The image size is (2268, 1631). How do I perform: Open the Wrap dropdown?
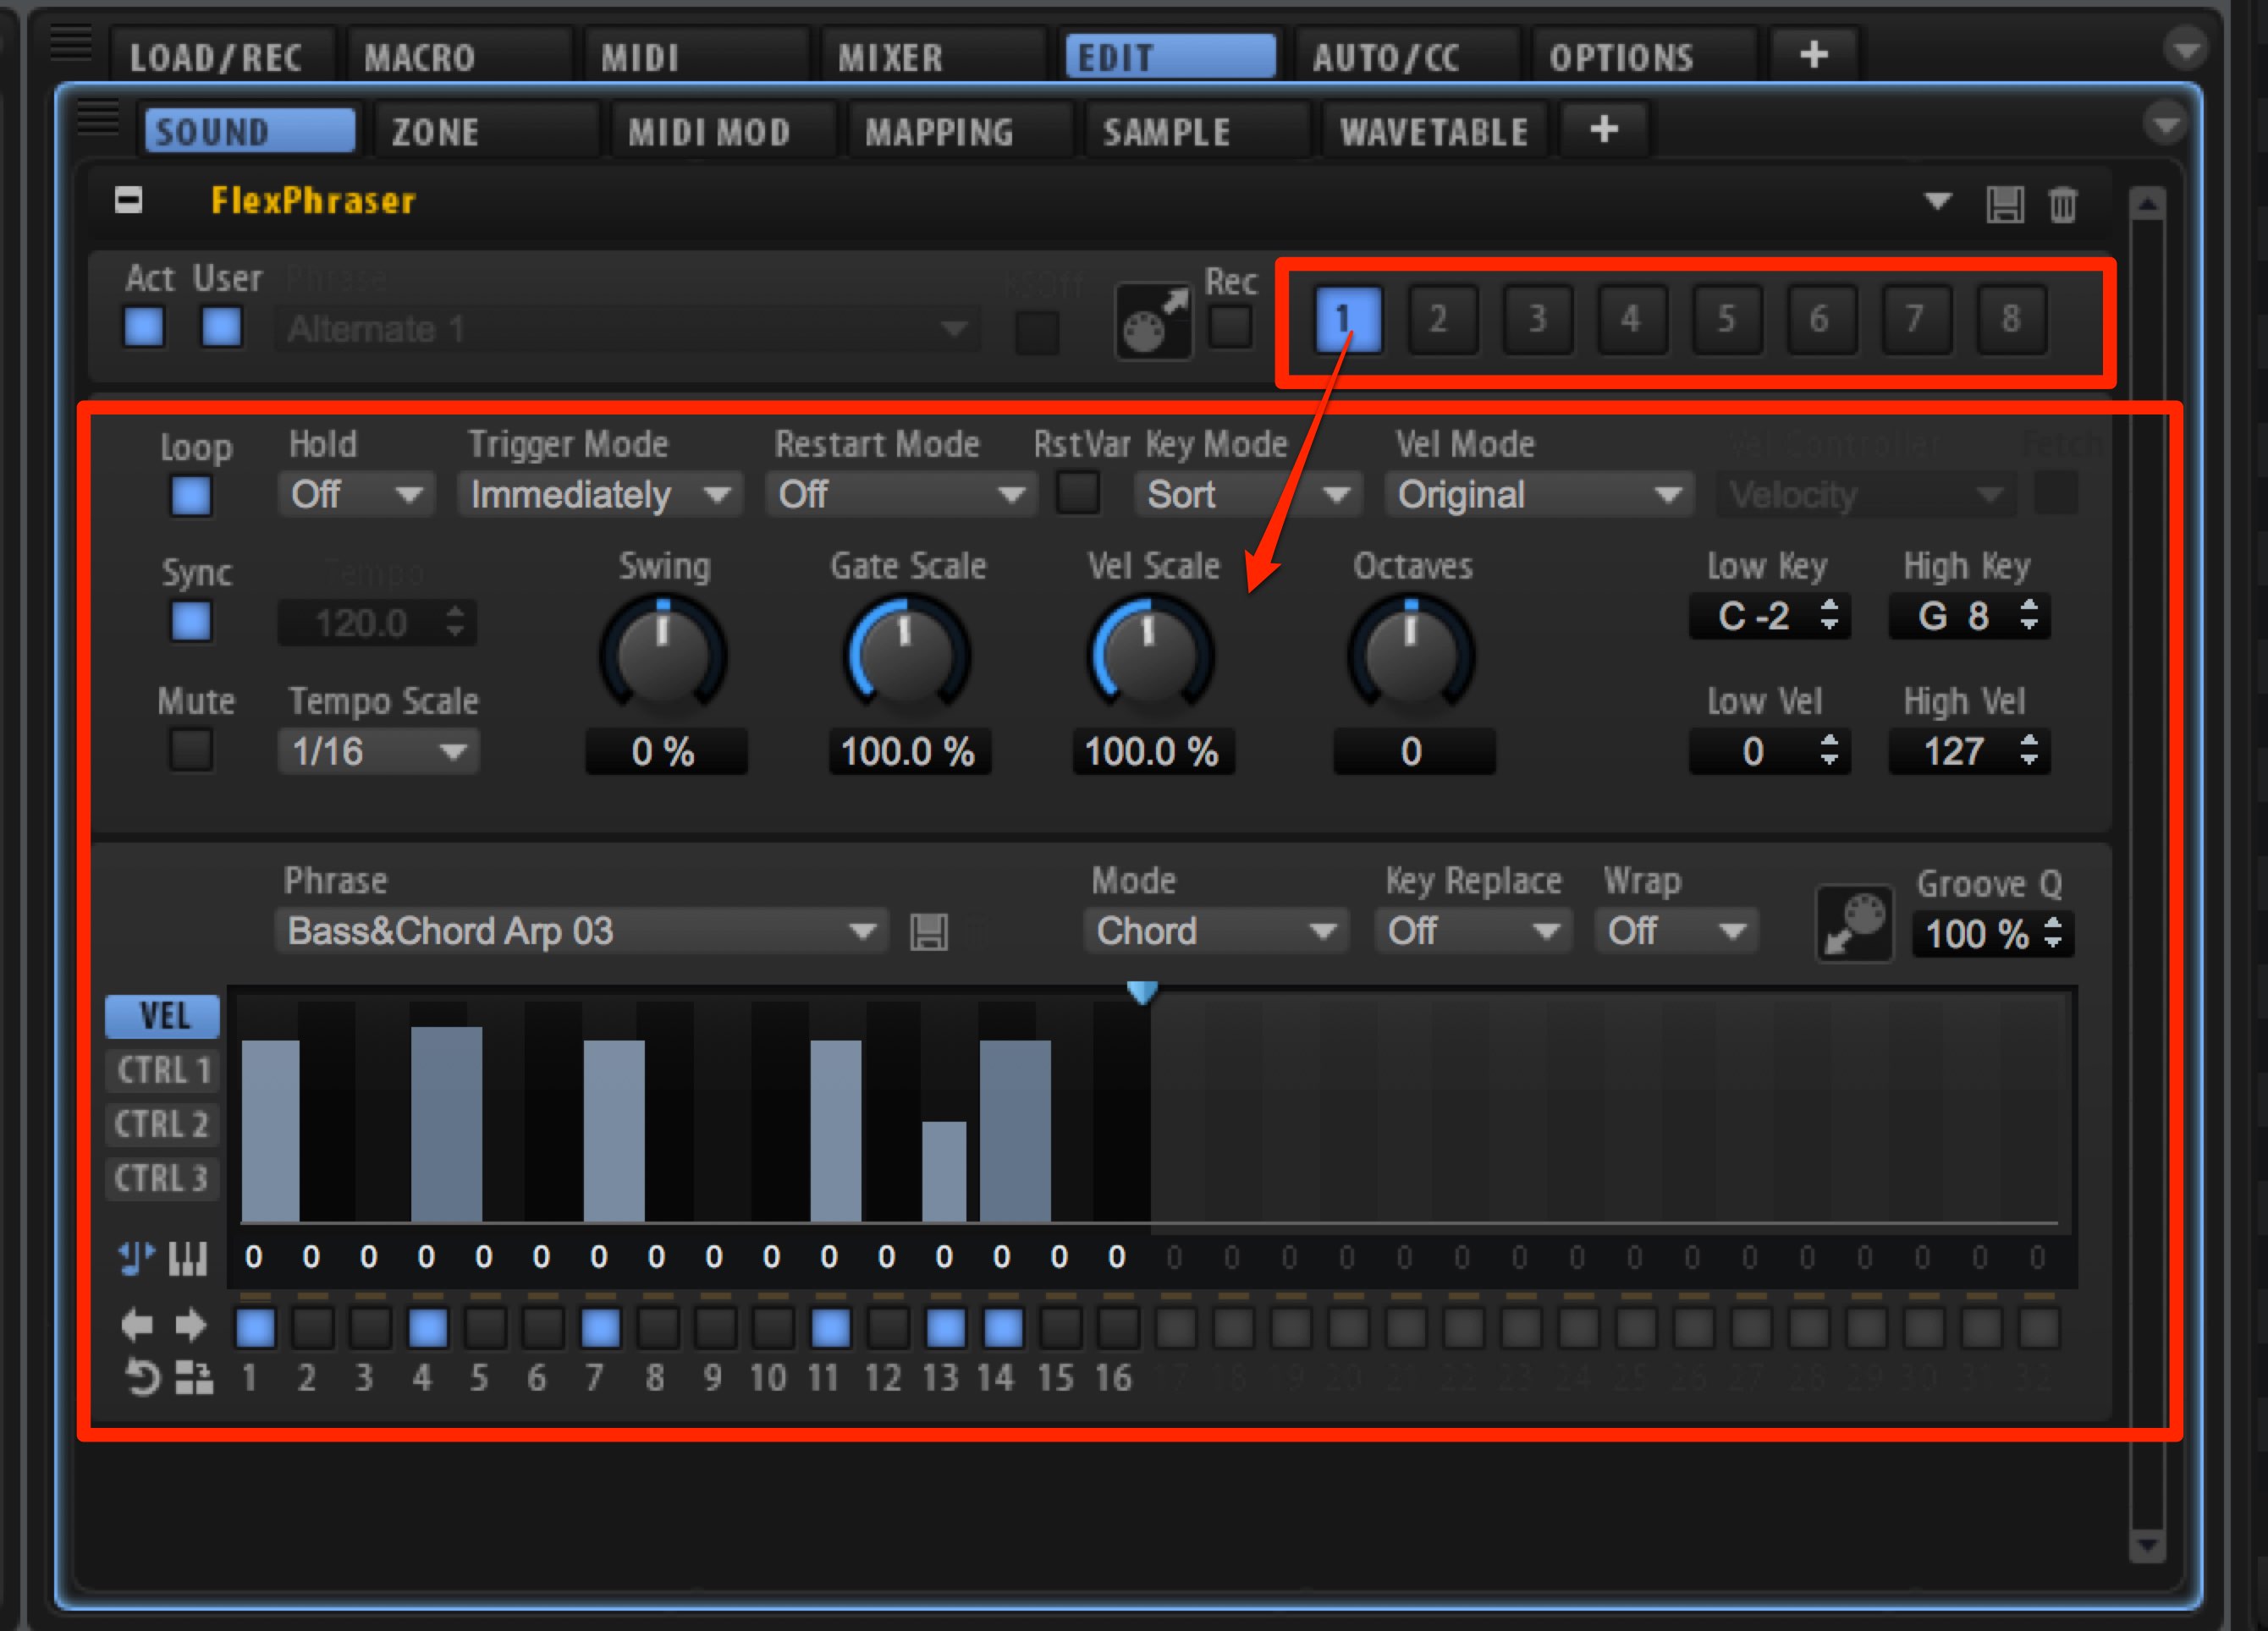tap(1676, 931)
